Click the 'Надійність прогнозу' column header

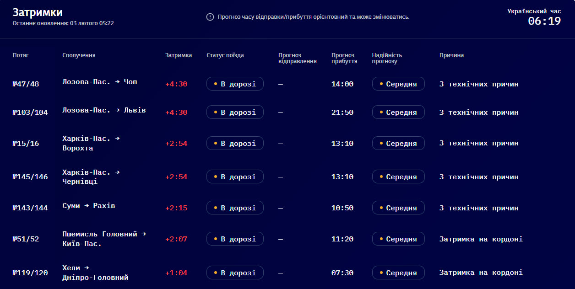tap(387, 58)
